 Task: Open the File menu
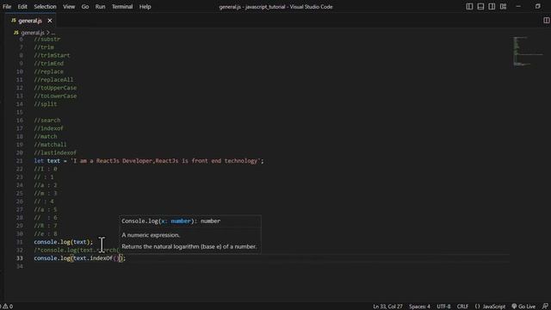[7, 7]
